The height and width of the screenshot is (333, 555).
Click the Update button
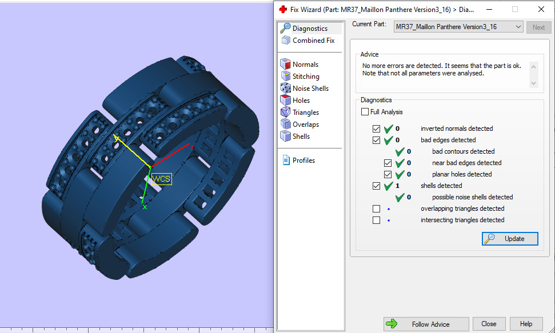click(x=510, y=239)
